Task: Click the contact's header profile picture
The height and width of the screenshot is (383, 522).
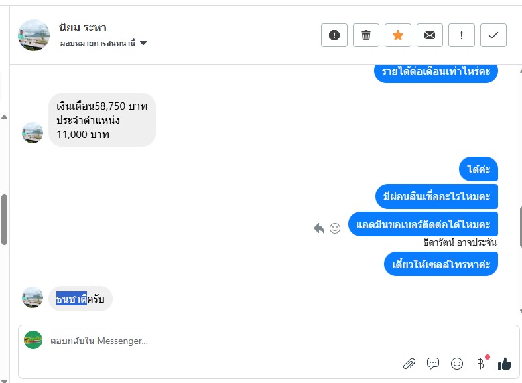Action: [34, 35]
